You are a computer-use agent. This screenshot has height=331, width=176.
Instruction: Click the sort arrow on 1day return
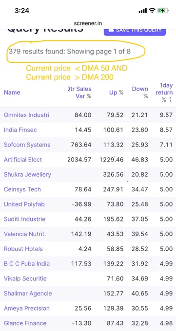click(170, 100)
